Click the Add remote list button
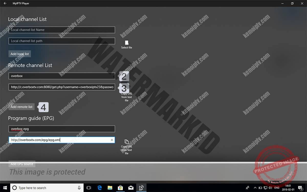 point(21,107)
